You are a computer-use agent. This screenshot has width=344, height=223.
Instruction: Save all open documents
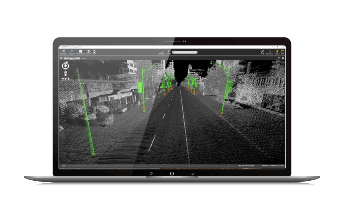coord(89,52)
